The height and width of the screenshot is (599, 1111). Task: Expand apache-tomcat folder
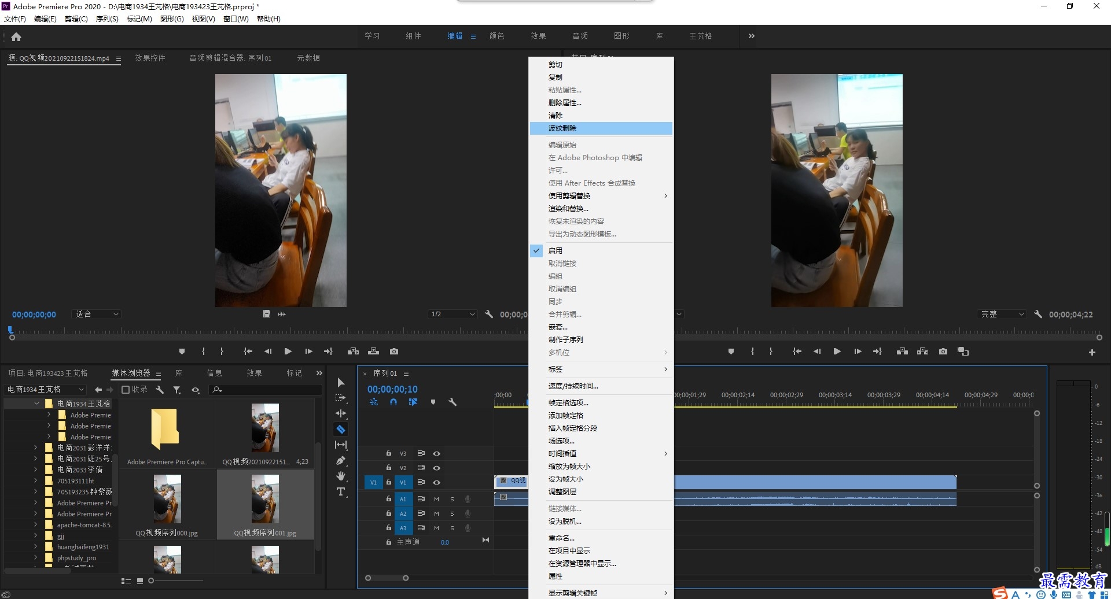pos(36,524)
